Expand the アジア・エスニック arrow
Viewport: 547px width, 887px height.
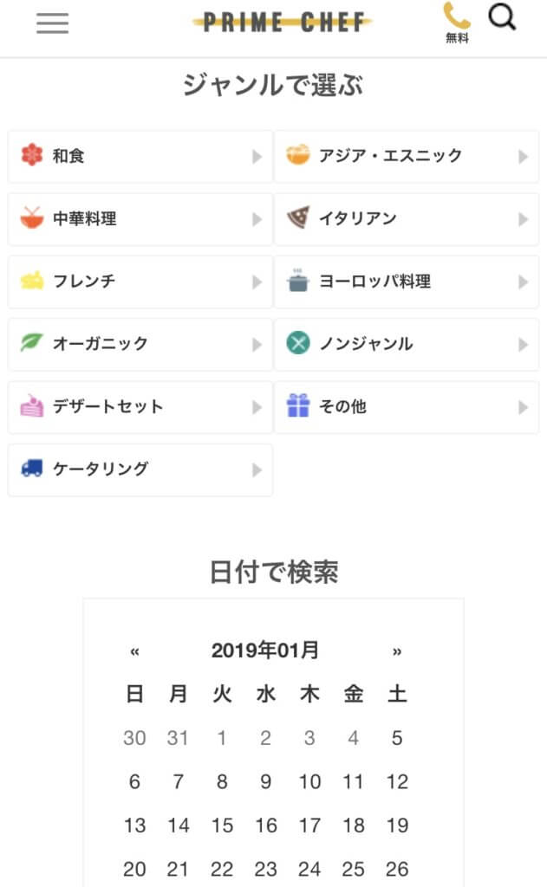(x=523, y=157)
